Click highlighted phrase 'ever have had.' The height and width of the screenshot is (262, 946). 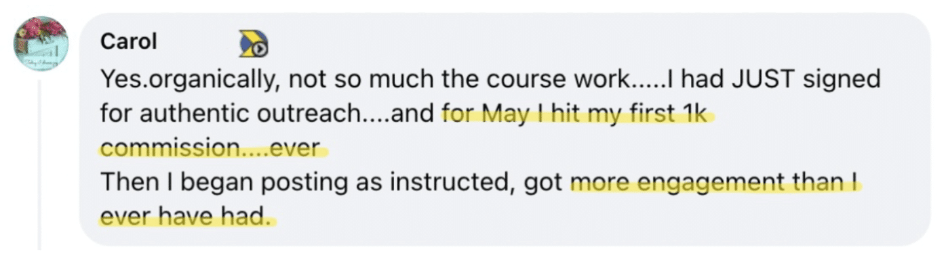(185, 217)
